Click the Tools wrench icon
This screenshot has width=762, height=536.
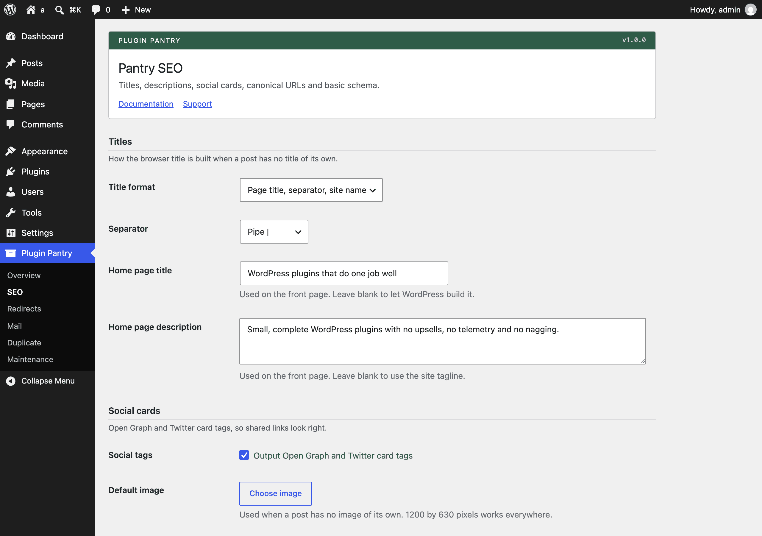point(11,213)
